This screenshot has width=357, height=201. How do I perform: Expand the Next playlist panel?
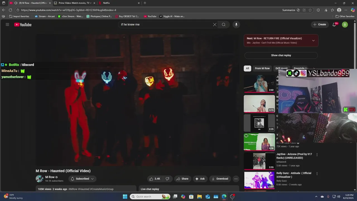click(313, 40)
